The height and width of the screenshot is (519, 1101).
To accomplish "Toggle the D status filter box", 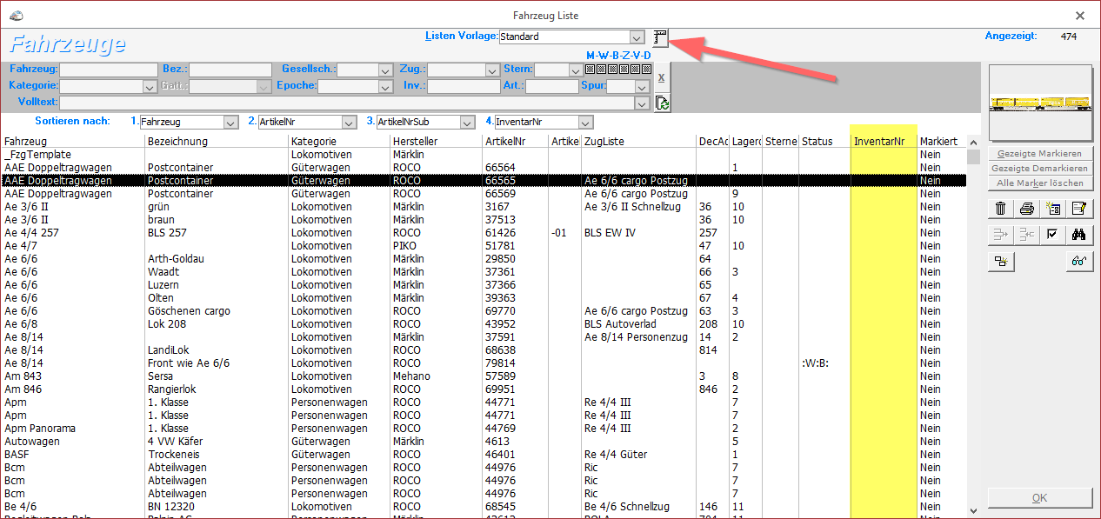I will (646, 69).
